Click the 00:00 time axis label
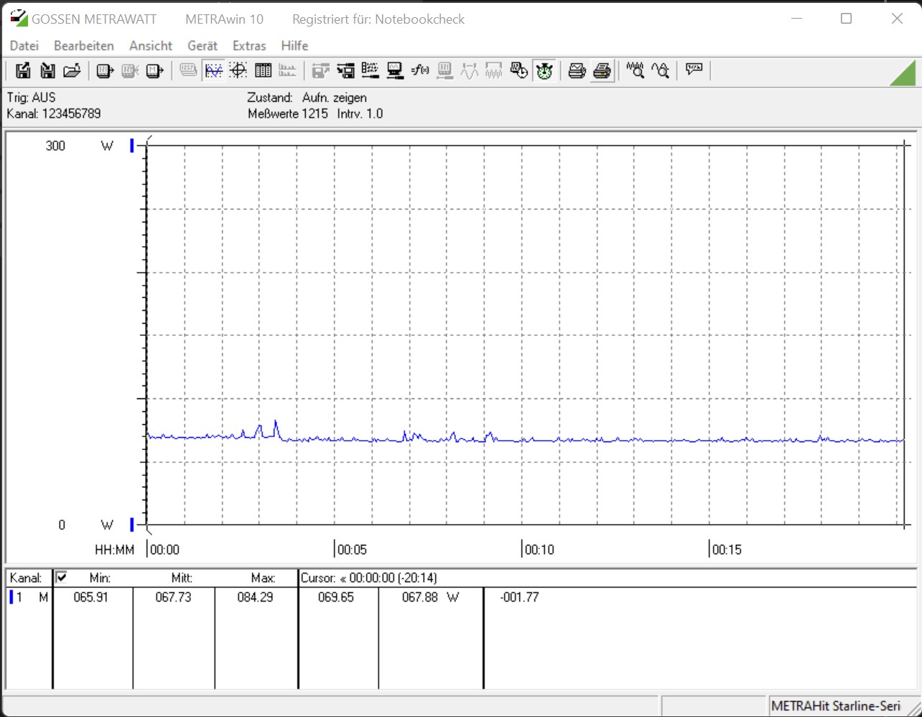Viewport: 922px width, 717px height. click(x=165, y=550)
